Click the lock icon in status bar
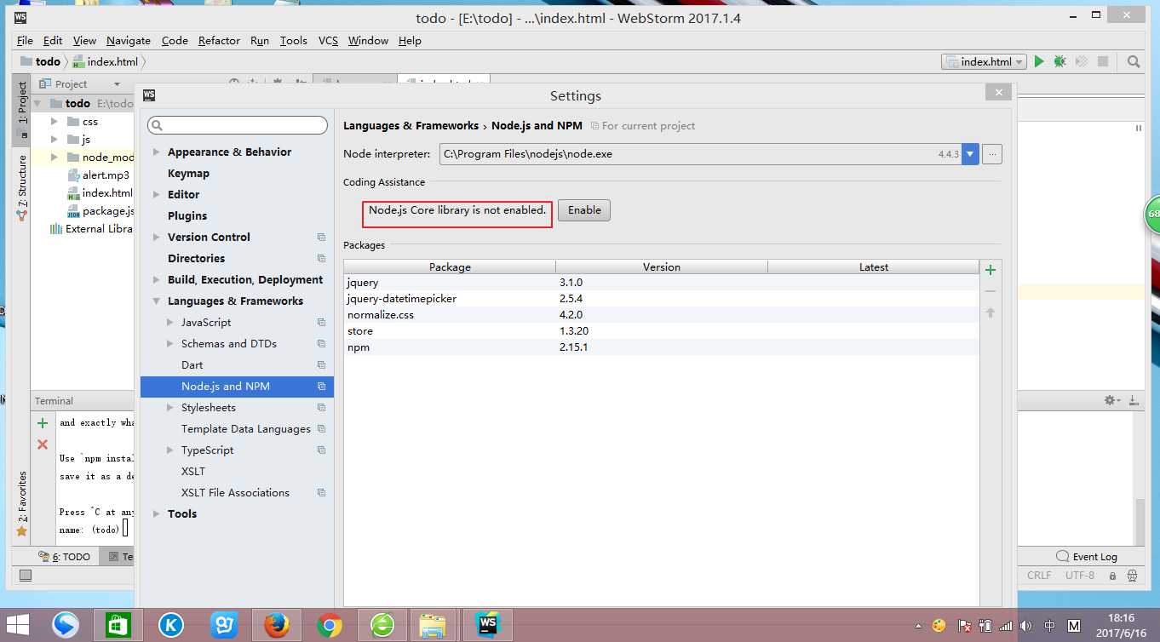Image resolution: width=1160 pixels, height=642 pixels. click(x=1112, y=576)
